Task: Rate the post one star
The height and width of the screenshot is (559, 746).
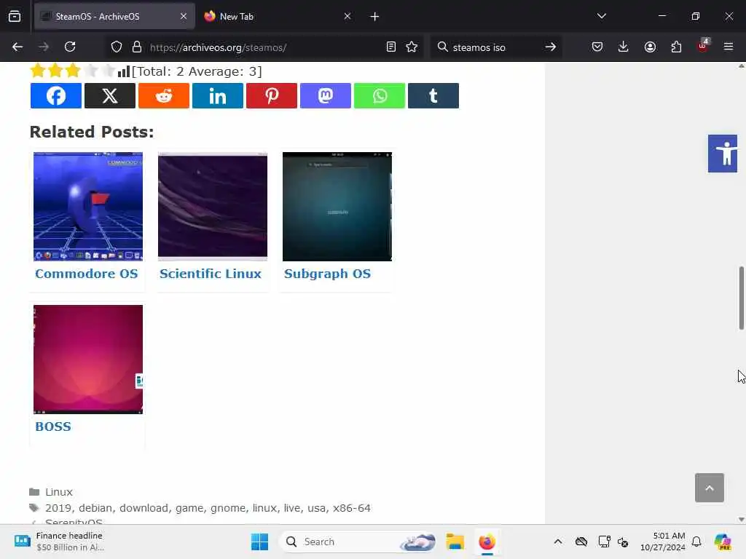Action: click(x=38, y=71)
